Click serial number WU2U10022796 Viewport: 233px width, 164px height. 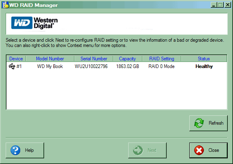[91, 66]
